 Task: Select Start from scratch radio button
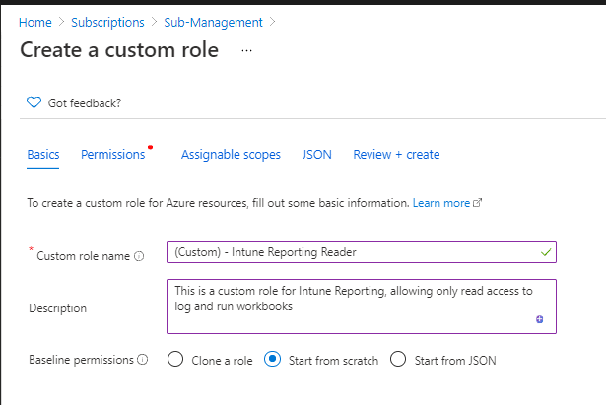click(x=273, y=359)
